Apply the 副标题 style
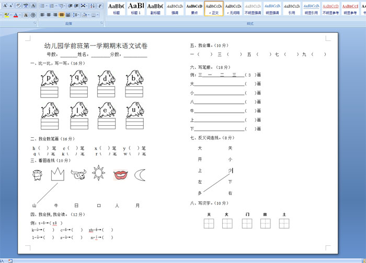 pyautogui.click(x=155, y=9)
